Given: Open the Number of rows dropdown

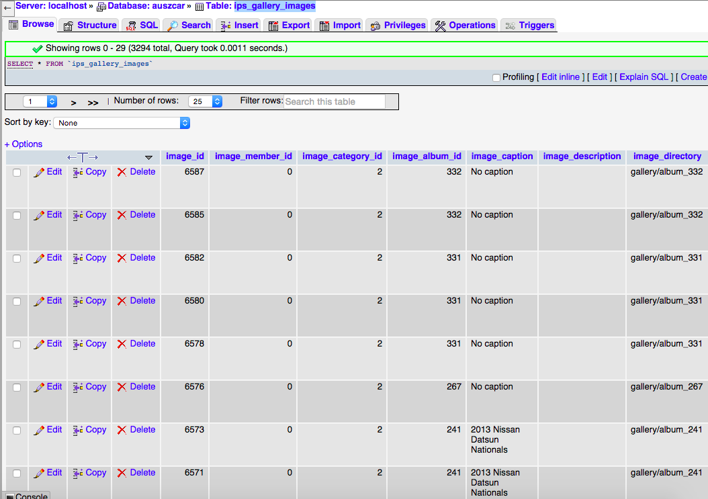Looking at the screenshot, I should [x=206, y=102].
